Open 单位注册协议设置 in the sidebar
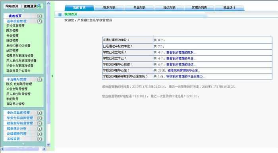Image resolution: width=278 pixels, height=153 pixels. (18, 46)
